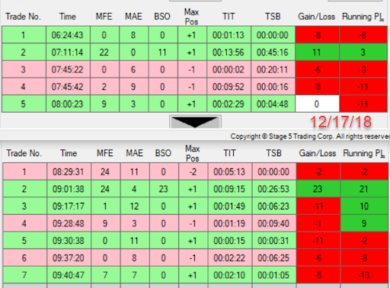Click TIT value 00:13:56
390x288 pixels.
pyautogui.click(x=229, y=52)
